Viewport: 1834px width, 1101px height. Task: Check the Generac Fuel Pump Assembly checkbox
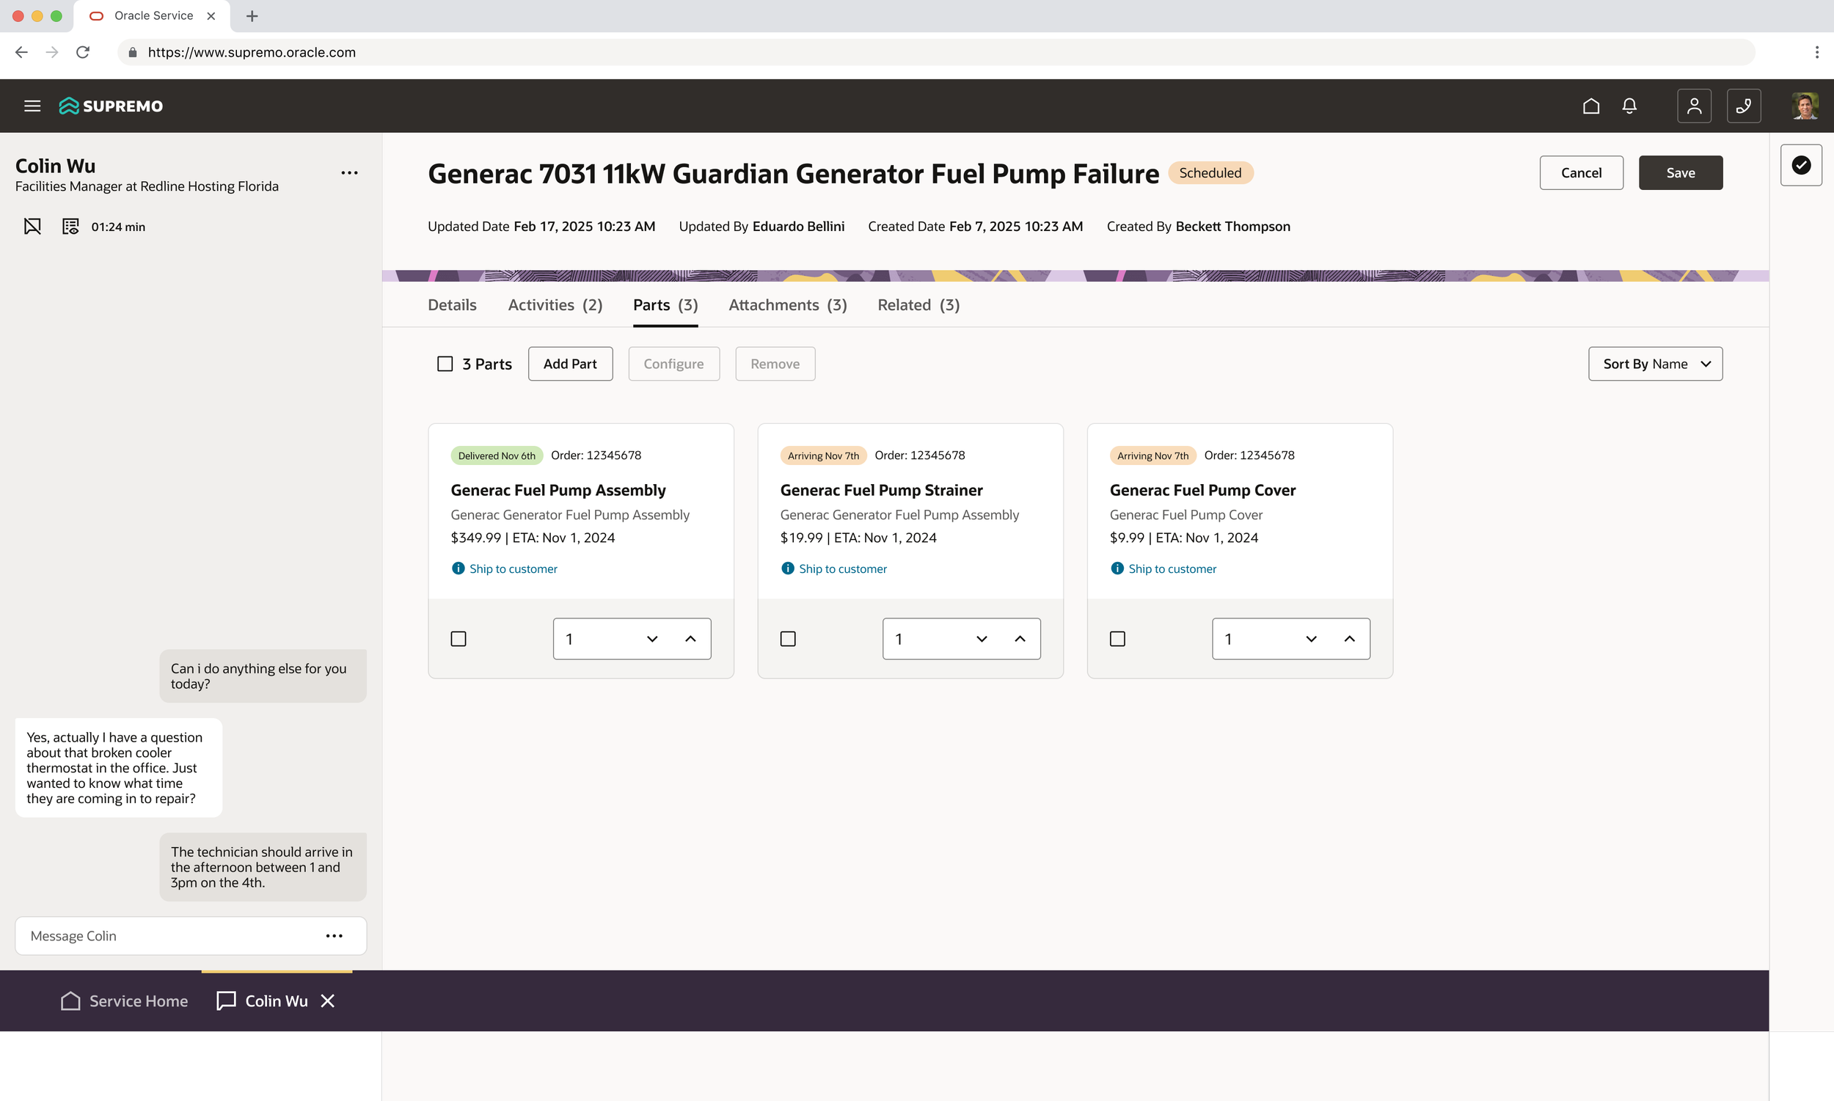[458, 639]
